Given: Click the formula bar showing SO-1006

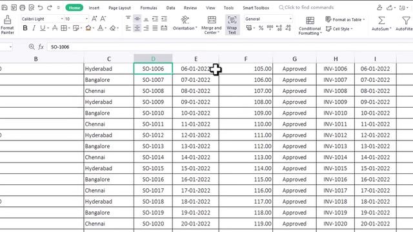Looking at the screenshot, I should (229, 47).
